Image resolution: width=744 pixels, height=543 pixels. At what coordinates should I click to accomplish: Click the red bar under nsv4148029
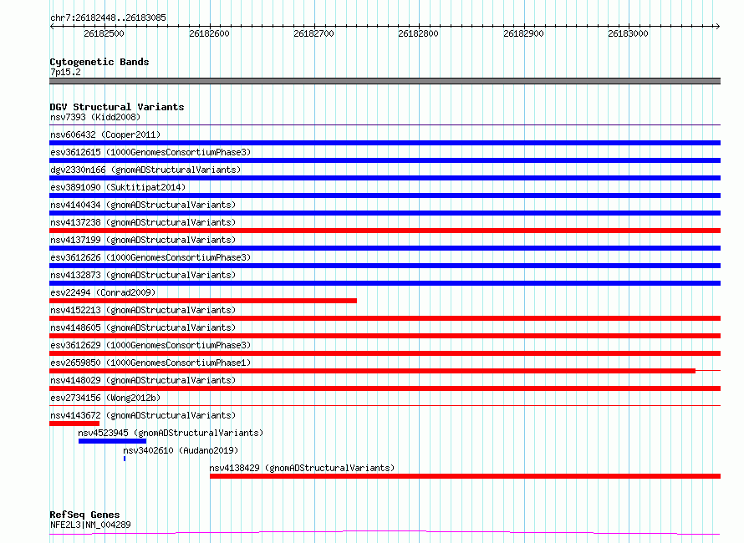coord(385,388)
